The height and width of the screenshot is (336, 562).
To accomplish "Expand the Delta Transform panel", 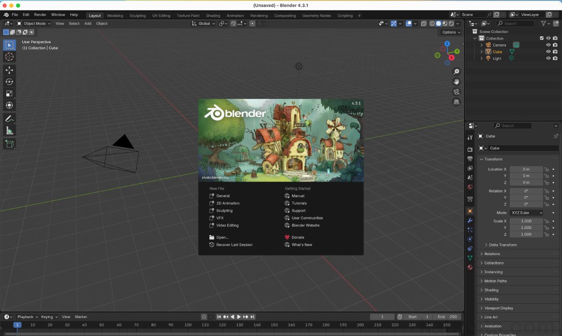I will (x=503, y=245).
